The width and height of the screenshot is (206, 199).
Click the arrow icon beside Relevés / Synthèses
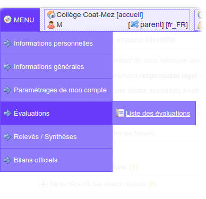point(7,137)
